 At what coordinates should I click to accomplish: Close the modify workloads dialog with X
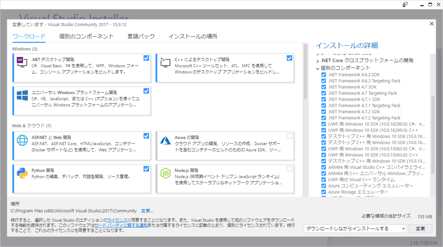[432, 24]
